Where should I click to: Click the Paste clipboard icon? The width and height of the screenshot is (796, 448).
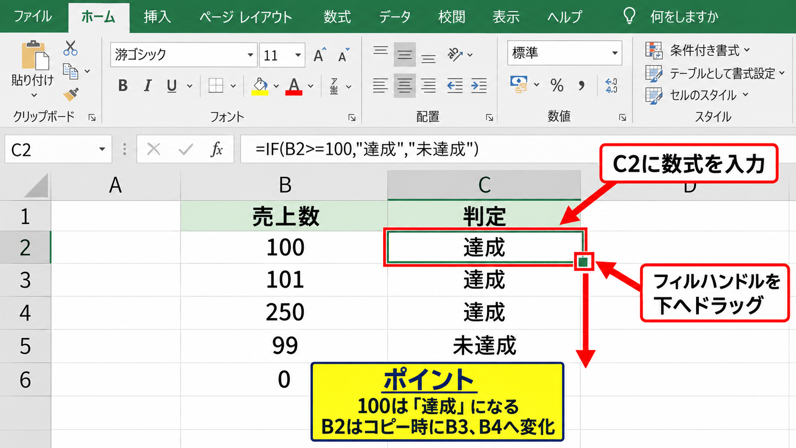[x=35, y=55]
